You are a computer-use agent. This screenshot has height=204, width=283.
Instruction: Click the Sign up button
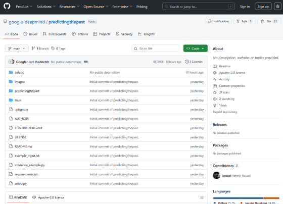(x=263, y=7)
